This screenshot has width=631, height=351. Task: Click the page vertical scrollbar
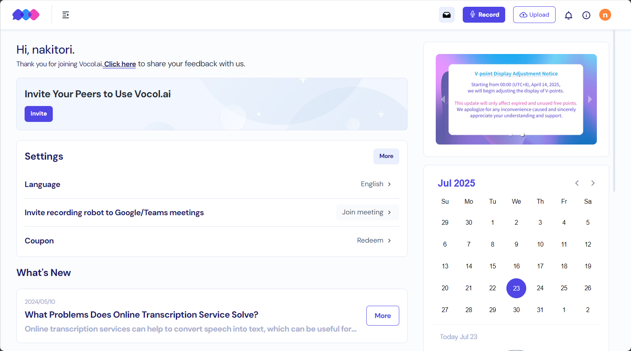point(614,111)
